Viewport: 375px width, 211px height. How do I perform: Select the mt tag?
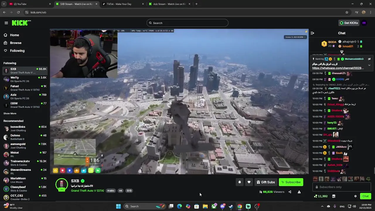(120, 191)
